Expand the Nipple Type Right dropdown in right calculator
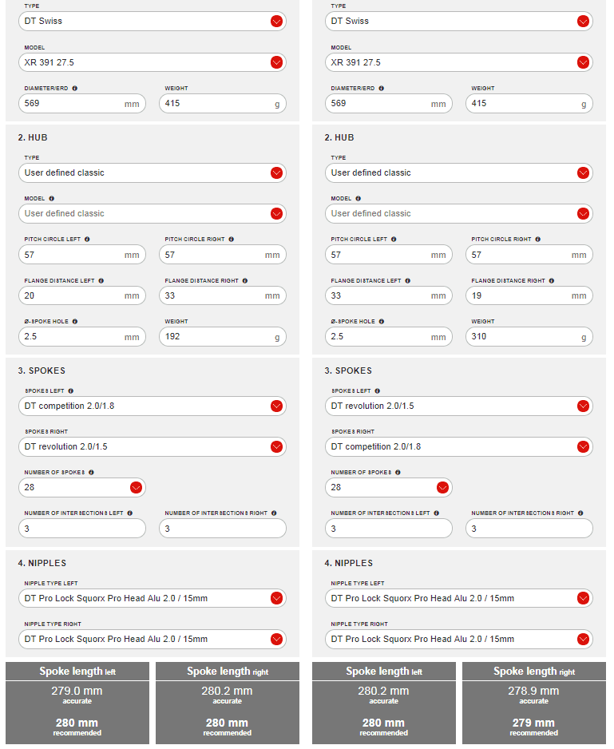Viewport: 614px width, 749px height. (x=583, y=639)
